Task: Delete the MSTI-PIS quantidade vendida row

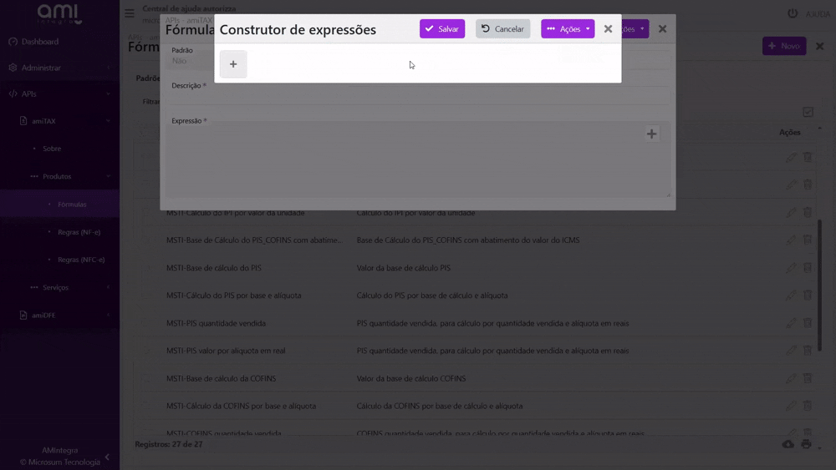Action: pos(808,323)
